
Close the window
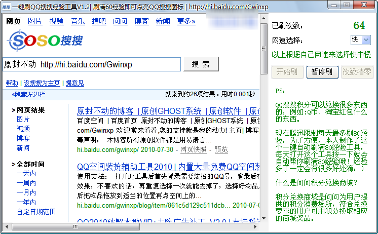click(364, 5)
